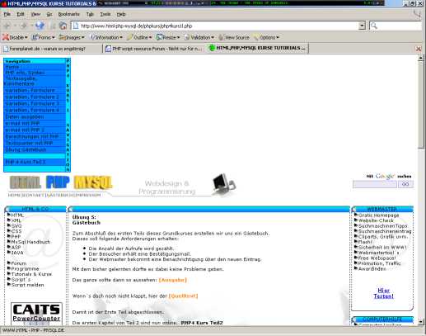Open the HTML link in HTML & CO

pyautogui.click(x=17, y=215)
